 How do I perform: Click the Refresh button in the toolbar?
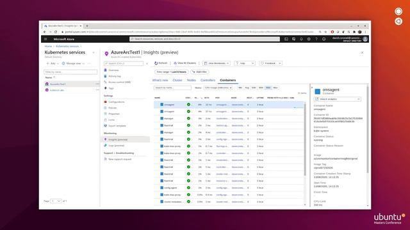[161, 63]
